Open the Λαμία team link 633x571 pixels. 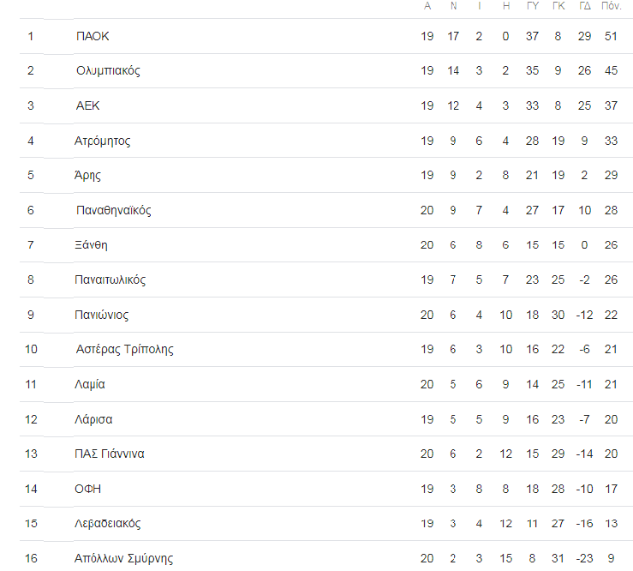point(90,384)
